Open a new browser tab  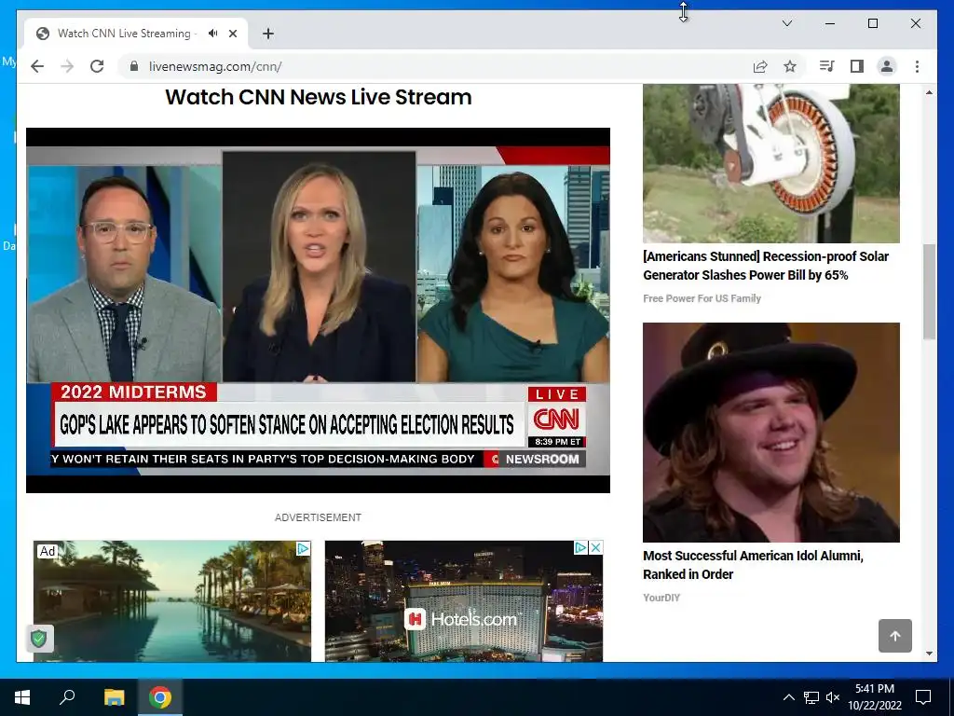268,34
